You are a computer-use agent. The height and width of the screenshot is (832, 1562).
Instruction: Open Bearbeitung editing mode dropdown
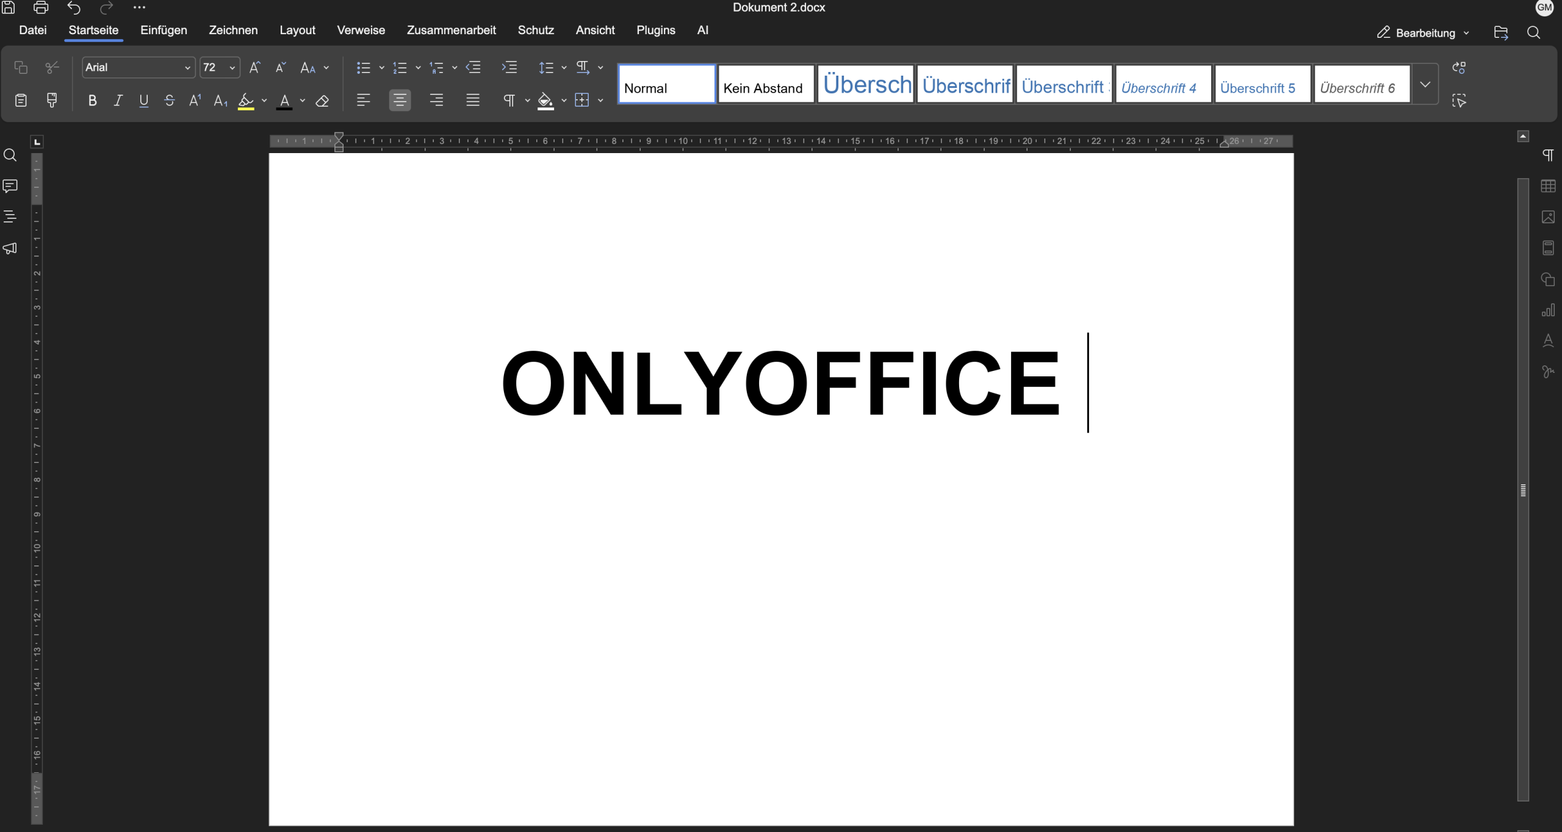click(1423, 33)
